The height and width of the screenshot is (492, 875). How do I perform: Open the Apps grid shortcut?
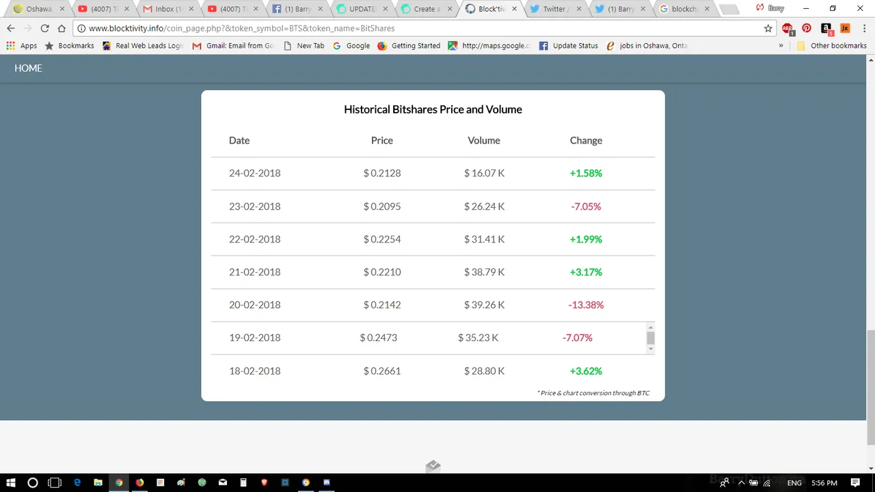tap(21, 46)
